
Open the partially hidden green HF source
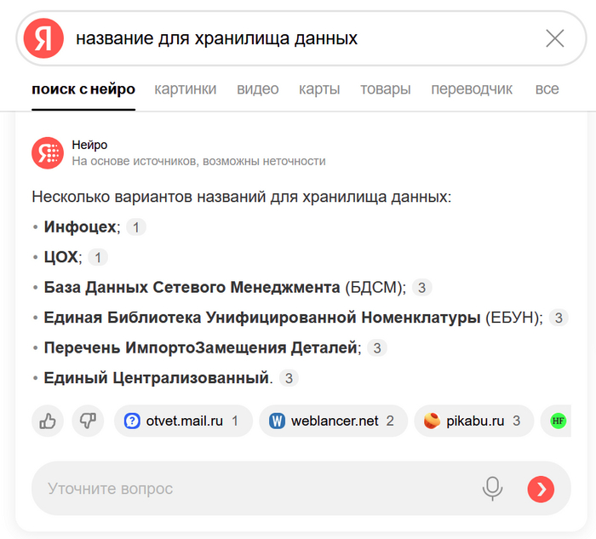(558, 421)
